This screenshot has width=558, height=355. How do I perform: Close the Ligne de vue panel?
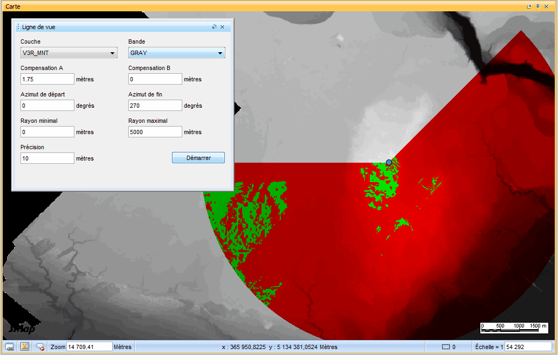[x=223, y=26]
